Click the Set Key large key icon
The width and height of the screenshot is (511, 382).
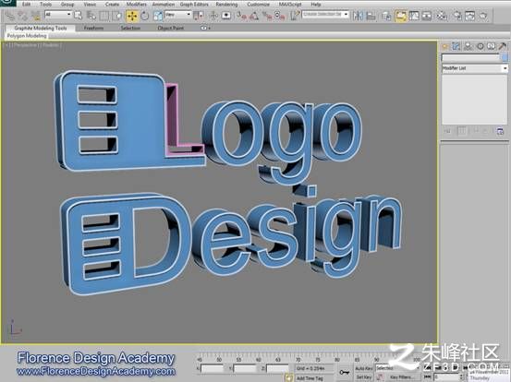(344, 372)
